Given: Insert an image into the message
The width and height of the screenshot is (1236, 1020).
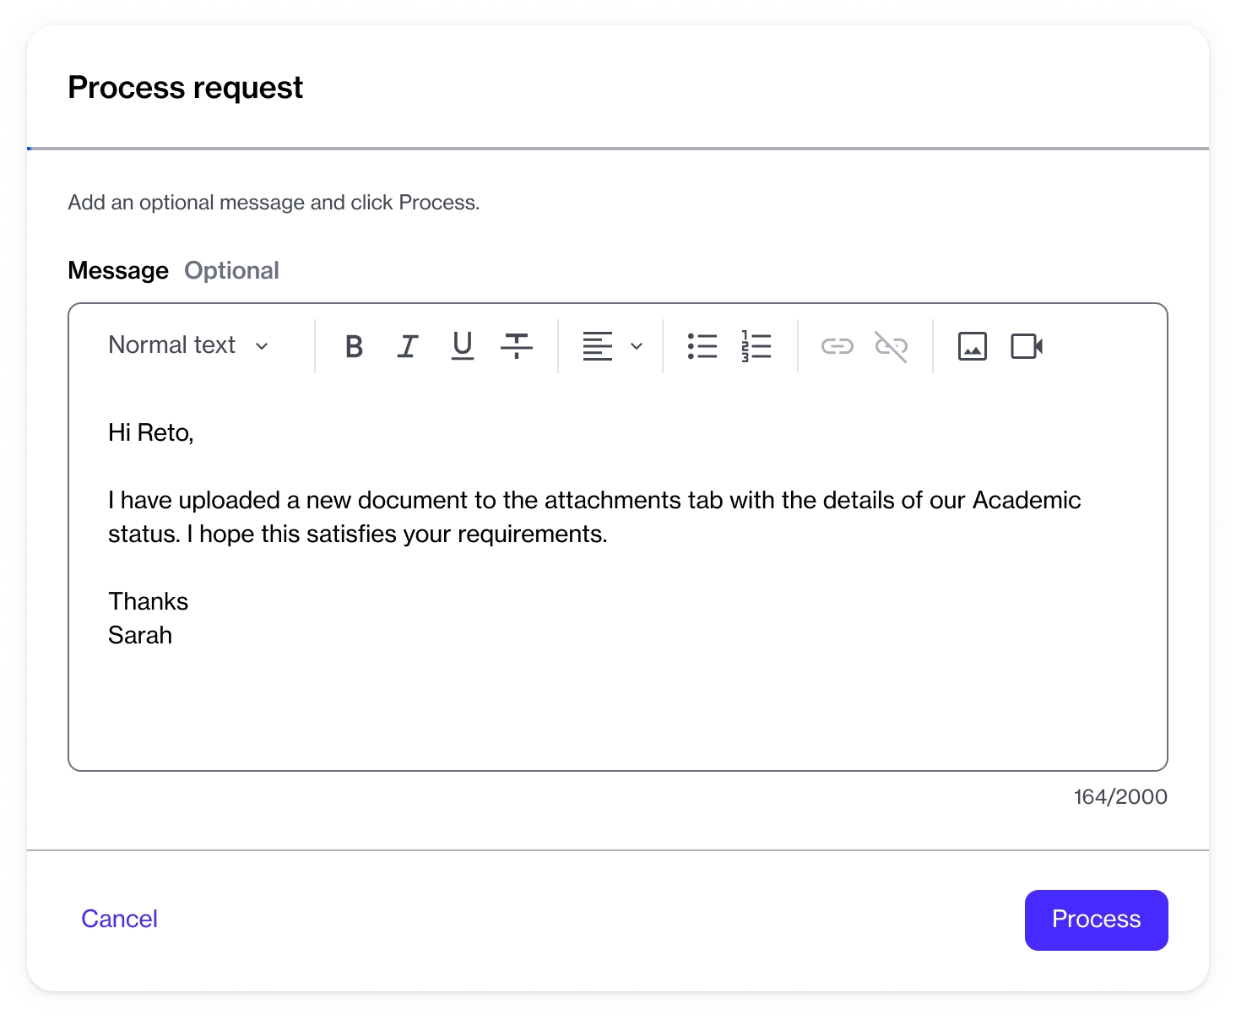Looking at the screenshot, I should pos(972,346).
